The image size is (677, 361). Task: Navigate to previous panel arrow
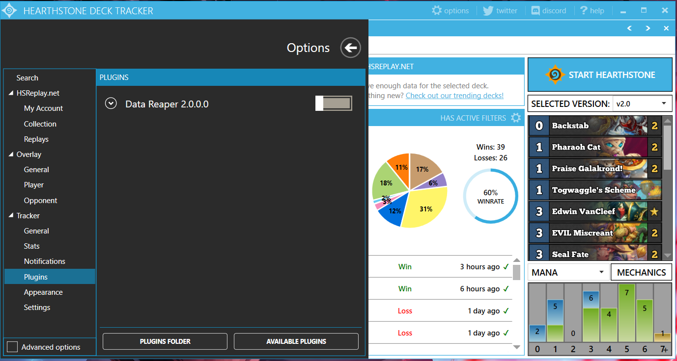(x=630, y=28)
